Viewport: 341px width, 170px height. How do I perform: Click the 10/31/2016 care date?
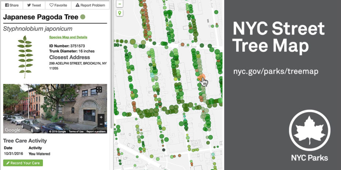pos(13,154)
